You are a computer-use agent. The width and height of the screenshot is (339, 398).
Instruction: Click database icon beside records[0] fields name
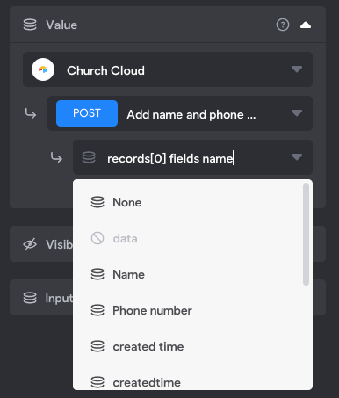tap(89, 157)
